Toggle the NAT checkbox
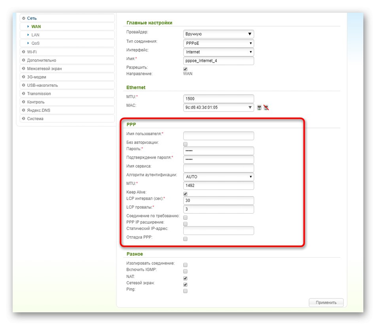 [x=185, y=278]
